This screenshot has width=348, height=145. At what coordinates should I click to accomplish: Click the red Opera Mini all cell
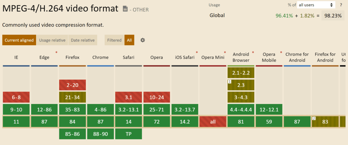213,122
